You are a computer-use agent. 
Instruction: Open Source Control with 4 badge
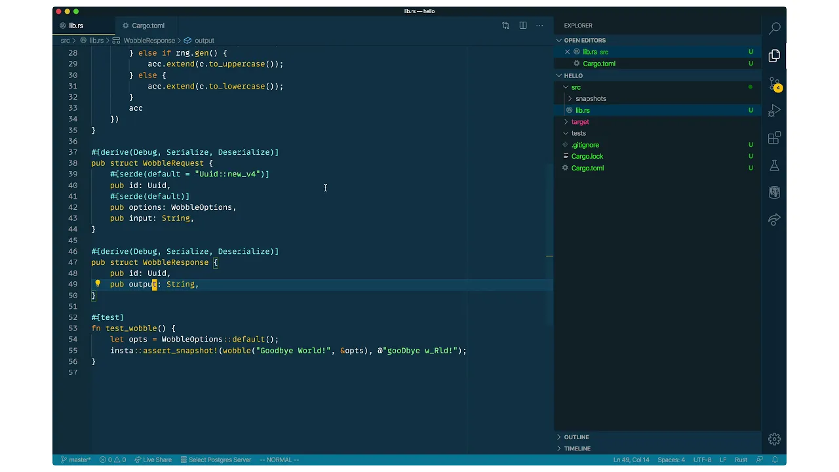coord(774,85)
